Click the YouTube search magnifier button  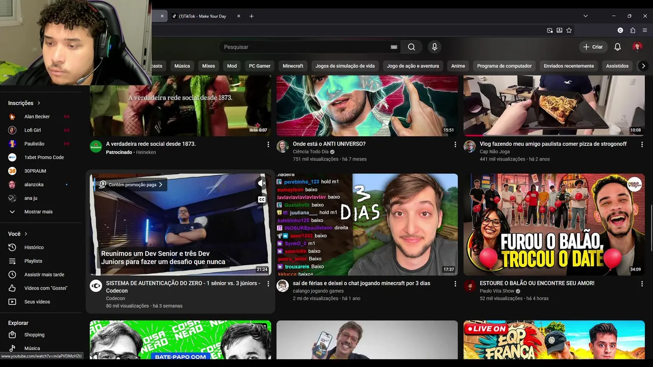[411, 47]
